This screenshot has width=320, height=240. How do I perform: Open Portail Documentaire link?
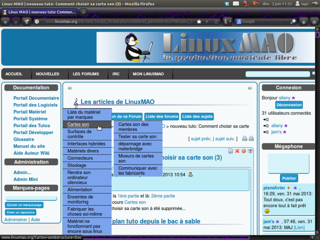(36, 98)
